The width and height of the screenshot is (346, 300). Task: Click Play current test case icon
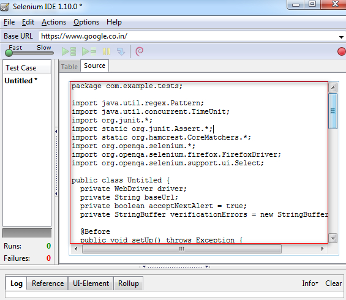89,51
